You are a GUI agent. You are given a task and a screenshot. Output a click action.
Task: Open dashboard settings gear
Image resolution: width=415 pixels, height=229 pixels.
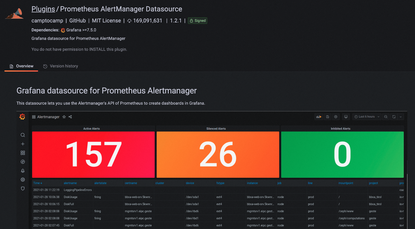pos(336,116)
